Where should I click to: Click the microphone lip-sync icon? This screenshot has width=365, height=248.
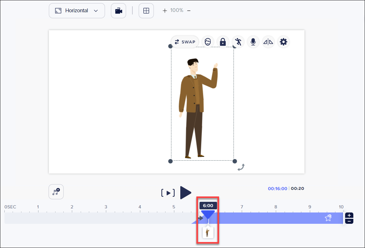click(x=253, y=42)
